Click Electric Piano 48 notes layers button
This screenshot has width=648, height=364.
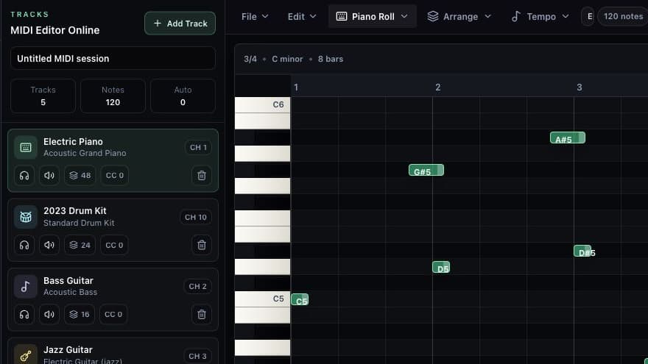(80, 176)
